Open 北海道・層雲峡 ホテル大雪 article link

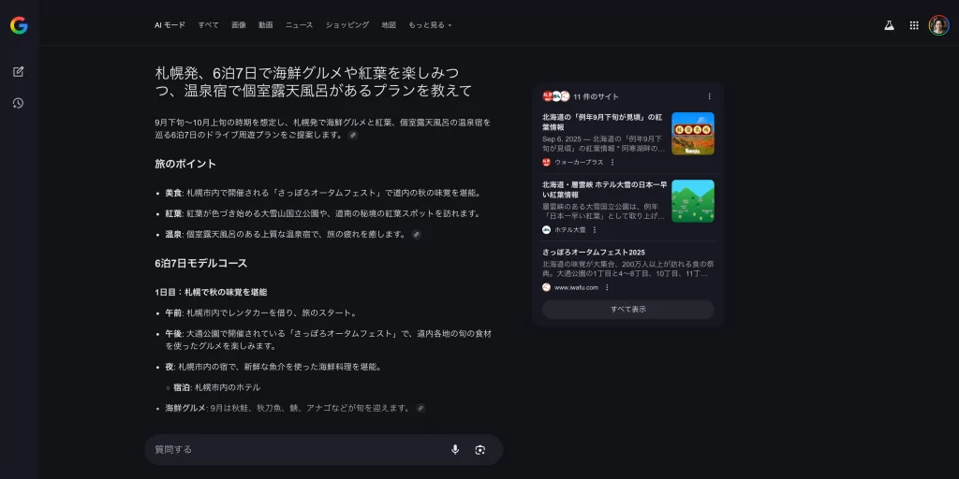[x=604, y=189]
